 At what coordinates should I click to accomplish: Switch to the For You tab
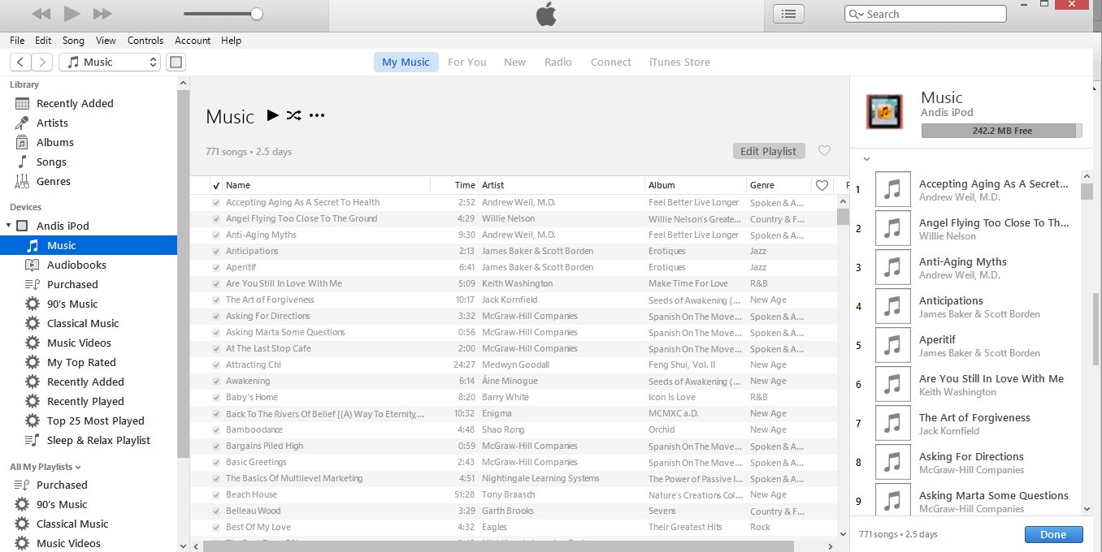[x=467, y=62]
